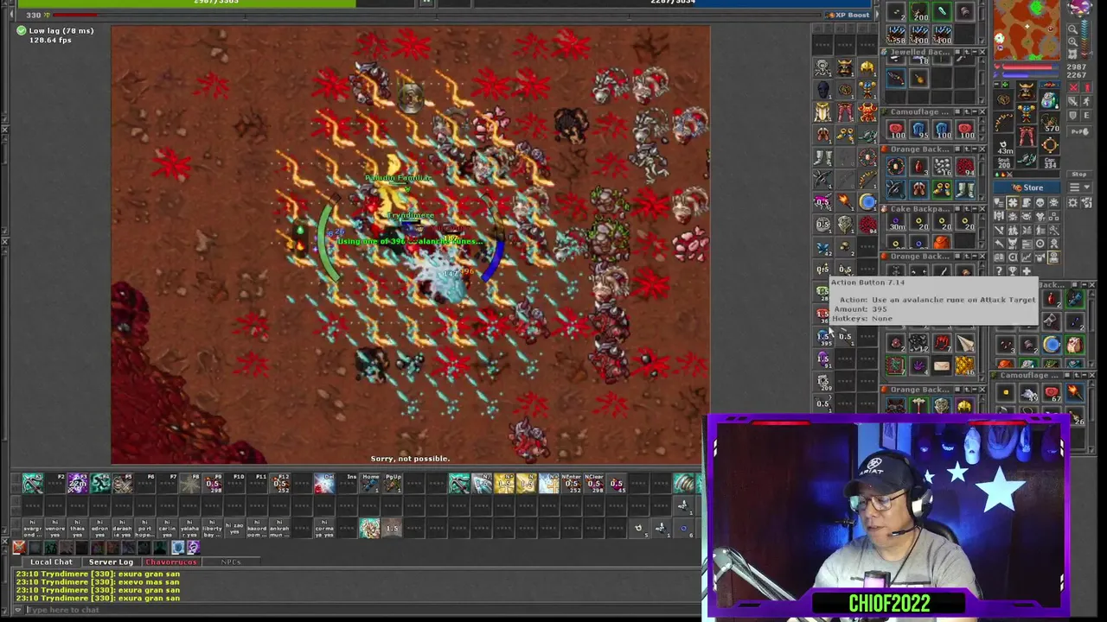Open the Store

pos(1028,187)
